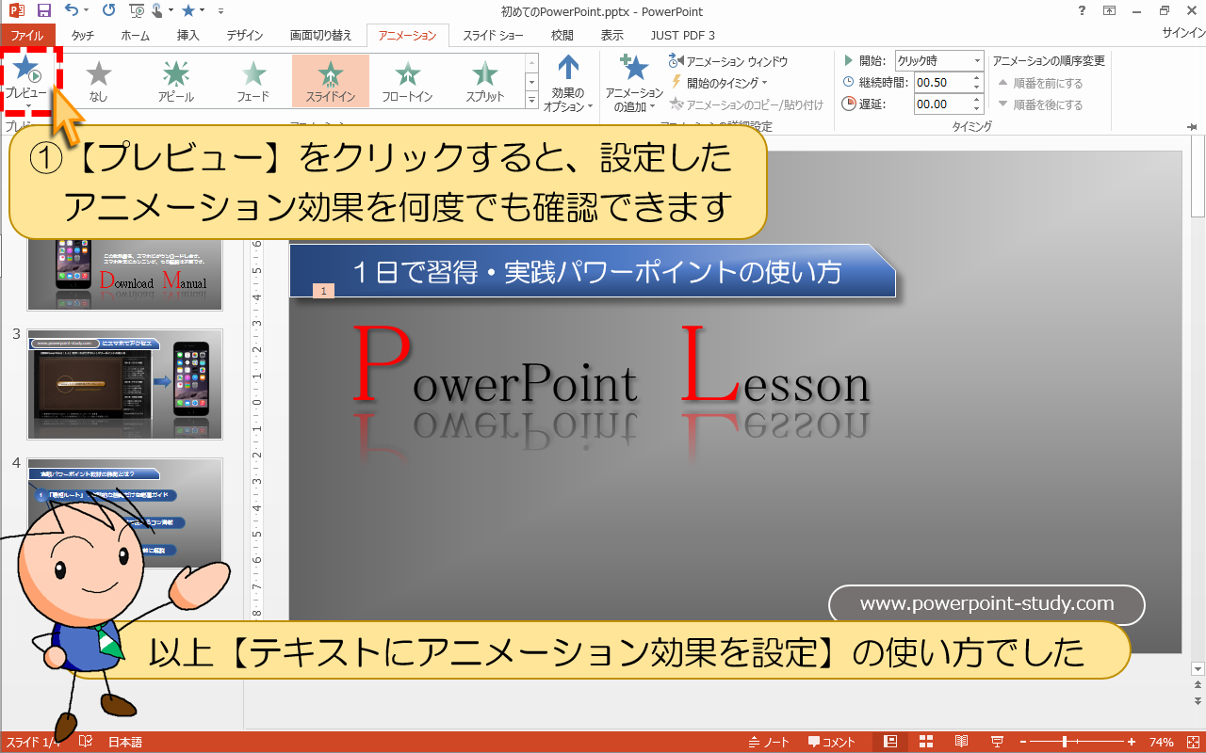Zoom out with the minus button
The image size is (1206, 753).
tap(1023, 742)
